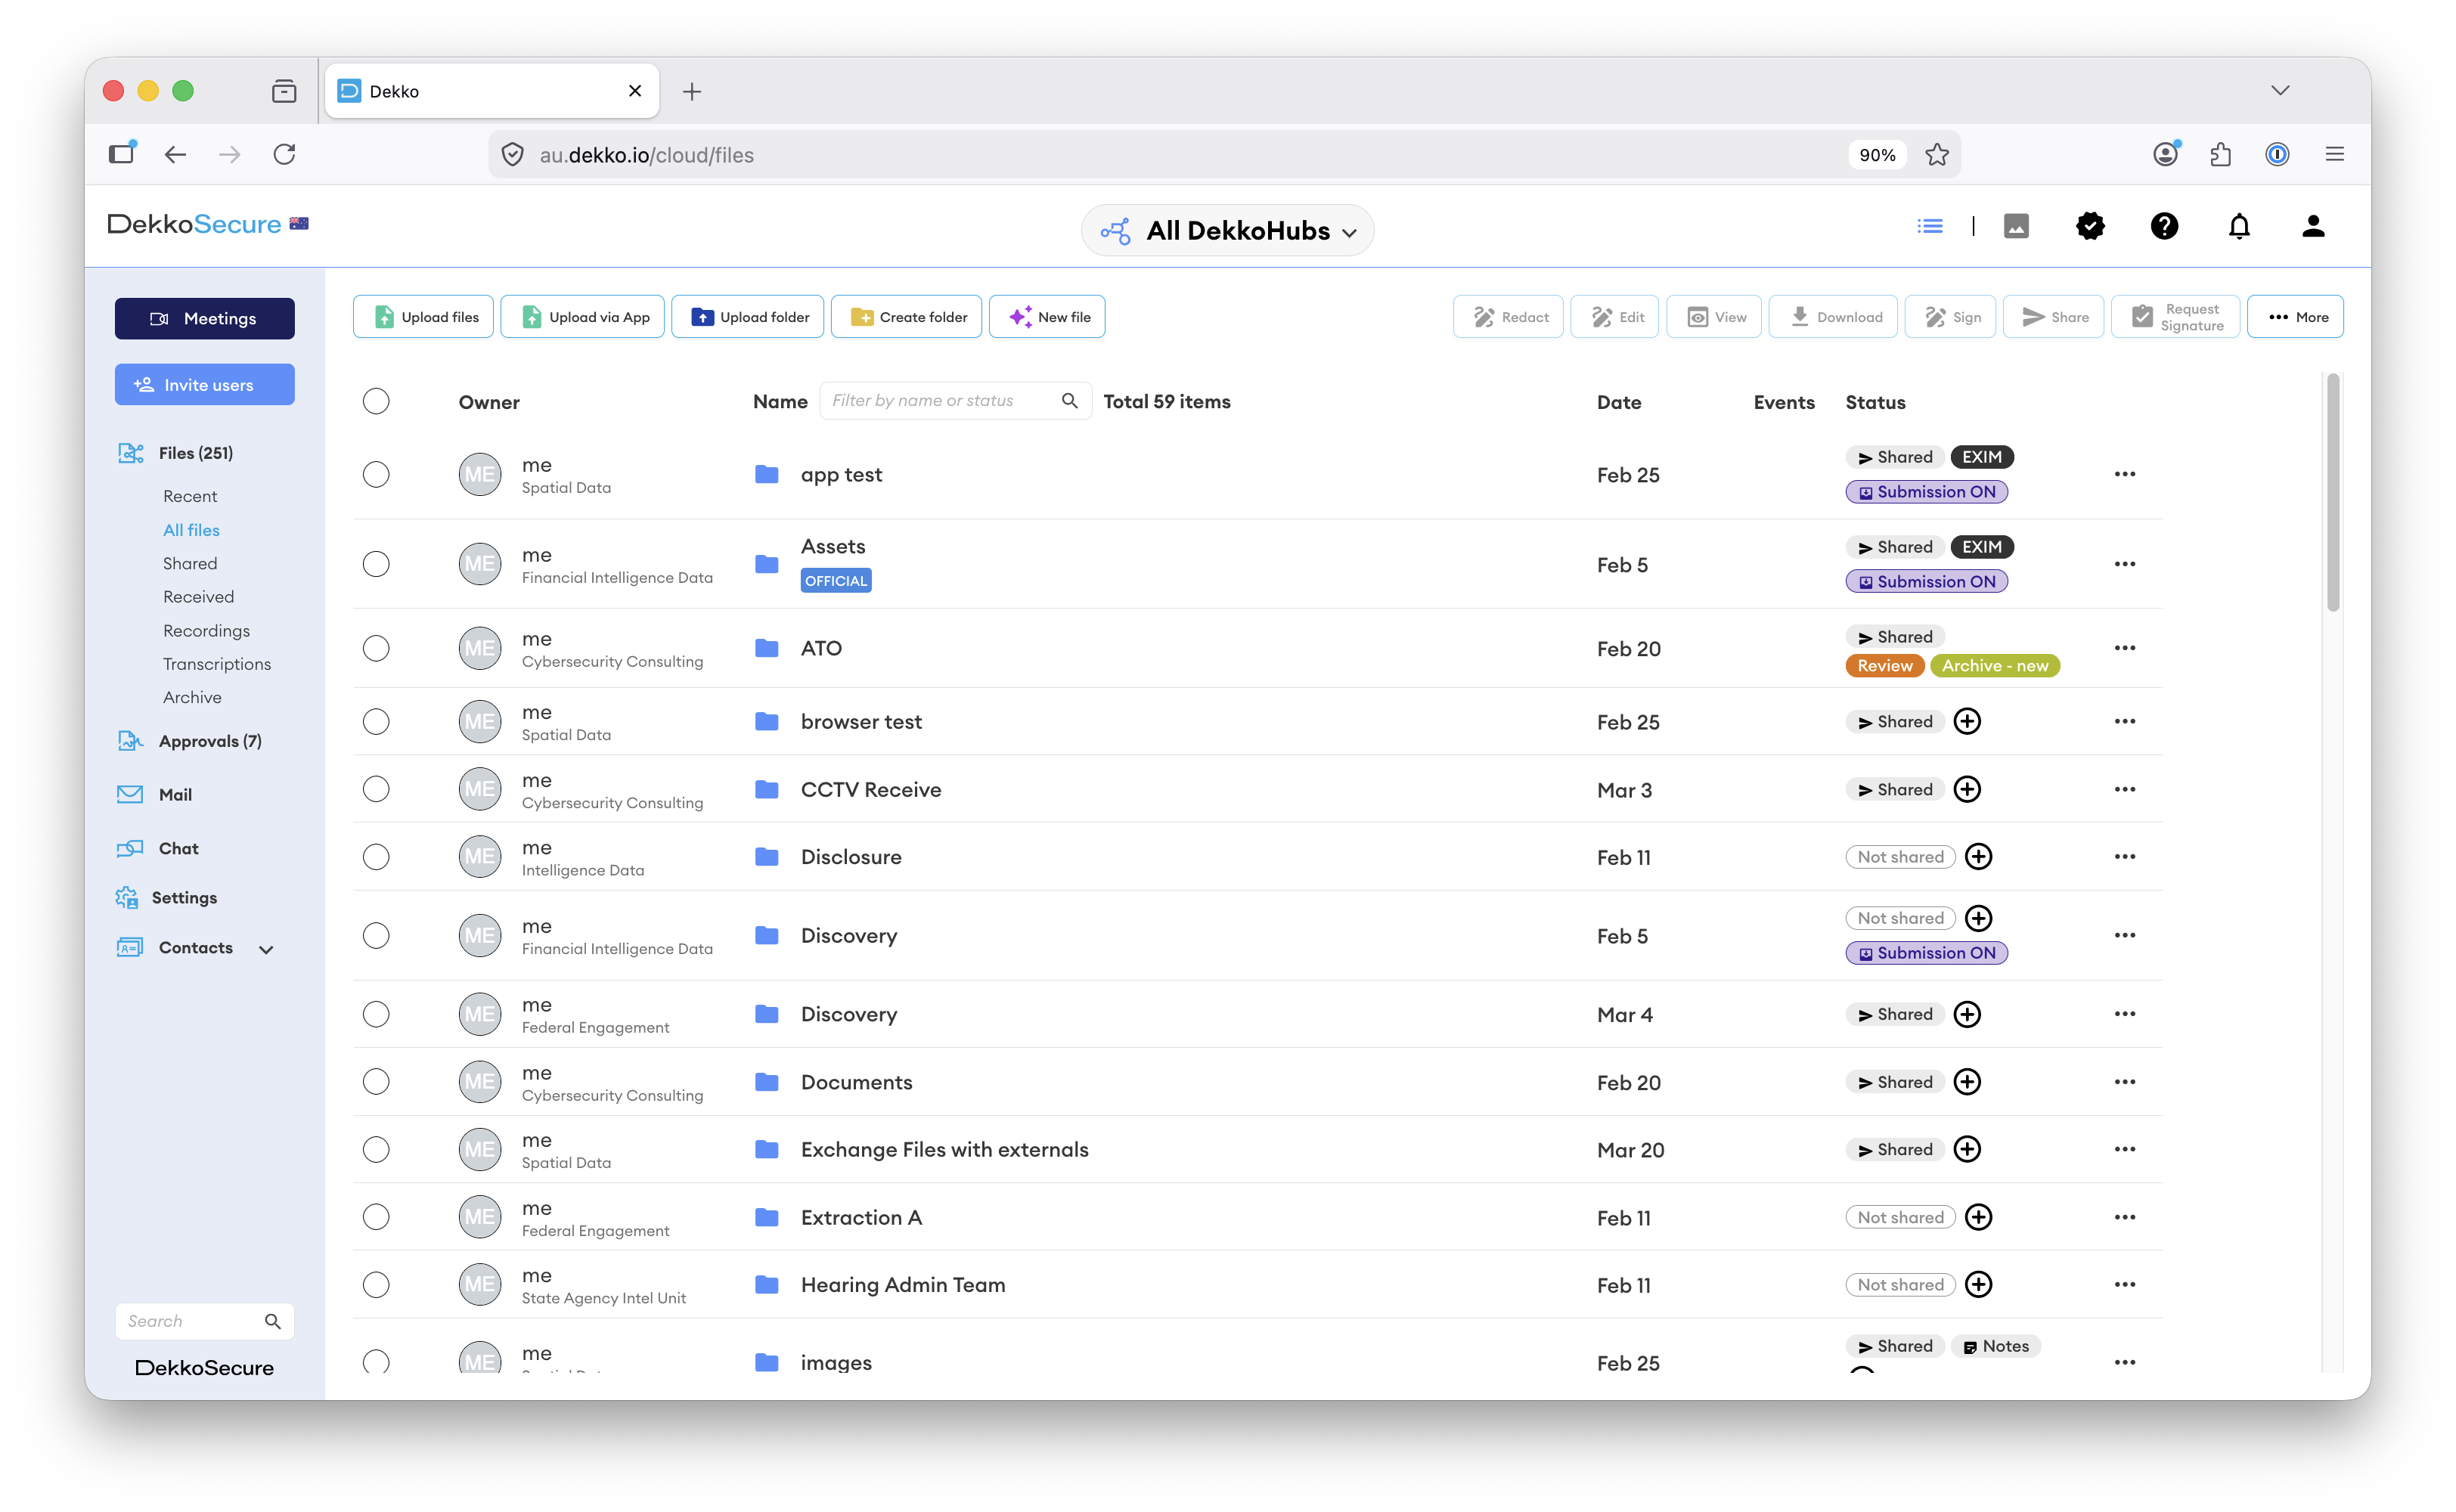The image size is (2456, 1512).
Task: Toggle the select-all rows checkbox
Action: tap(376, 402)
